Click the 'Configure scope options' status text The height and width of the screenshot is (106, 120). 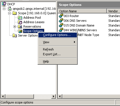pyautogui.click(x=17, y=102)
